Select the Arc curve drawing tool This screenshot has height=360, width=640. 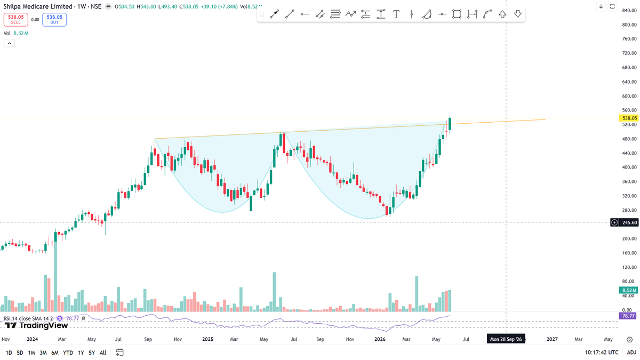pos(427,14)
